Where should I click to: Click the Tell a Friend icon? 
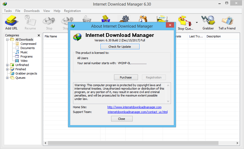(x=227, y=21)
